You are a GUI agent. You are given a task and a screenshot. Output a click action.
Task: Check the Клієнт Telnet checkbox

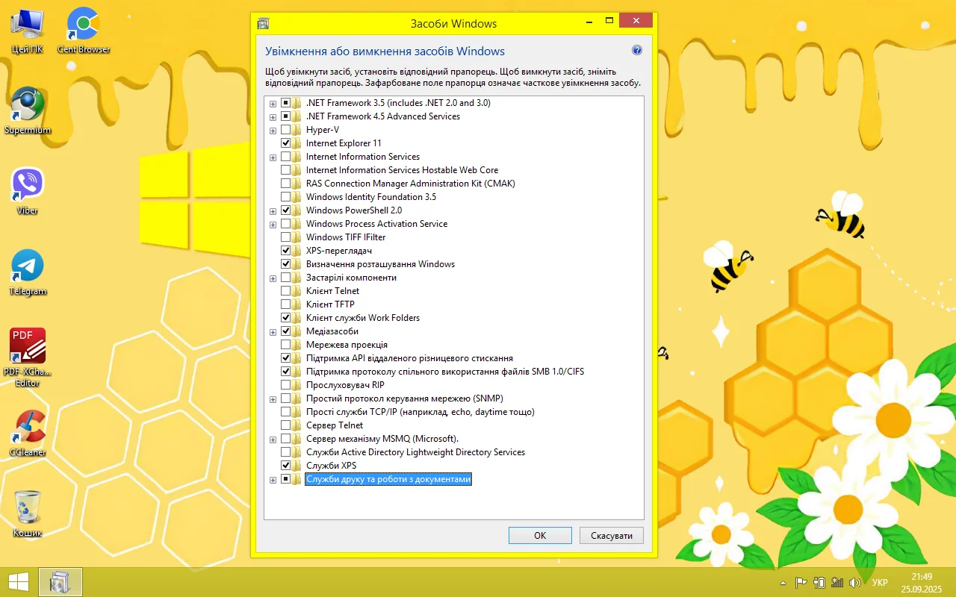point(285,291)
